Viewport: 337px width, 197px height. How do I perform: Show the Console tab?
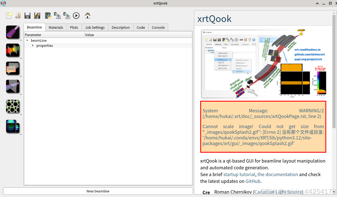coord(158,27)
